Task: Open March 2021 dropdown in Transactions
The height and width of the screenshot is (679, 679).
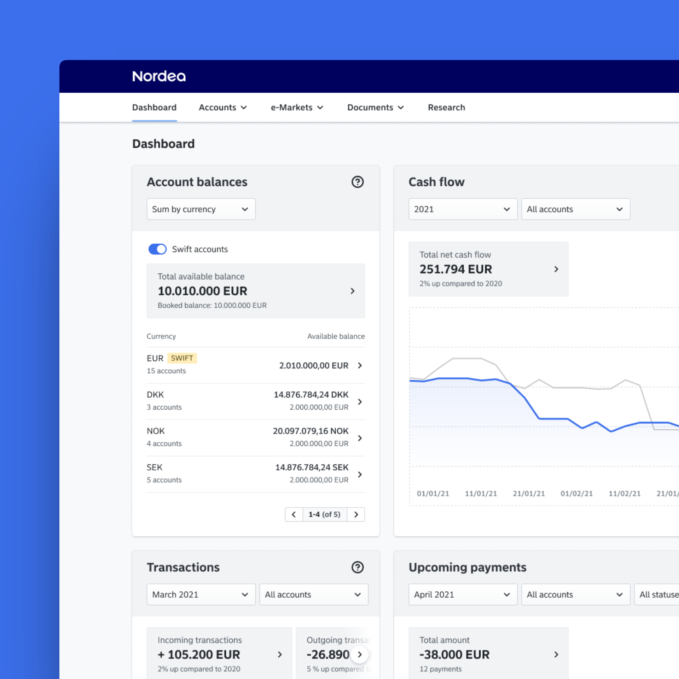Action: [x=201, y=594]
